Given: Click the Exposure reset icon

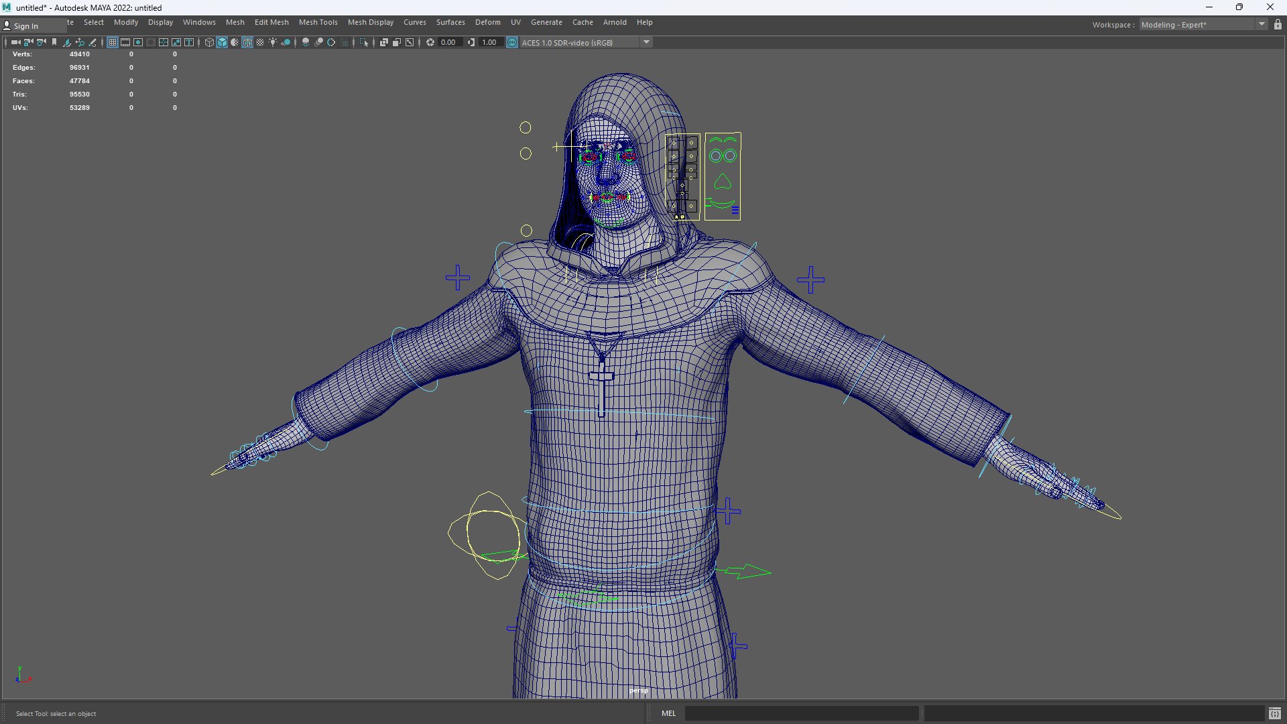Looking at the screenshot, I should [x=430, y=42].
